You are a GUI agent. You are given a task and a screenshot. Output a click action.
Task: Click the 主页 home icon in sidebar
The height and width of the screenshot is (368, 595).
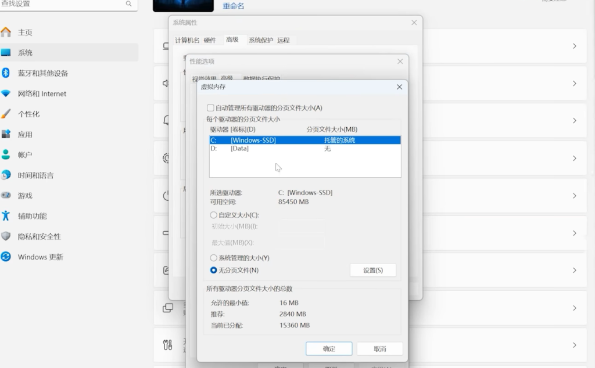(x=6, y=32)
